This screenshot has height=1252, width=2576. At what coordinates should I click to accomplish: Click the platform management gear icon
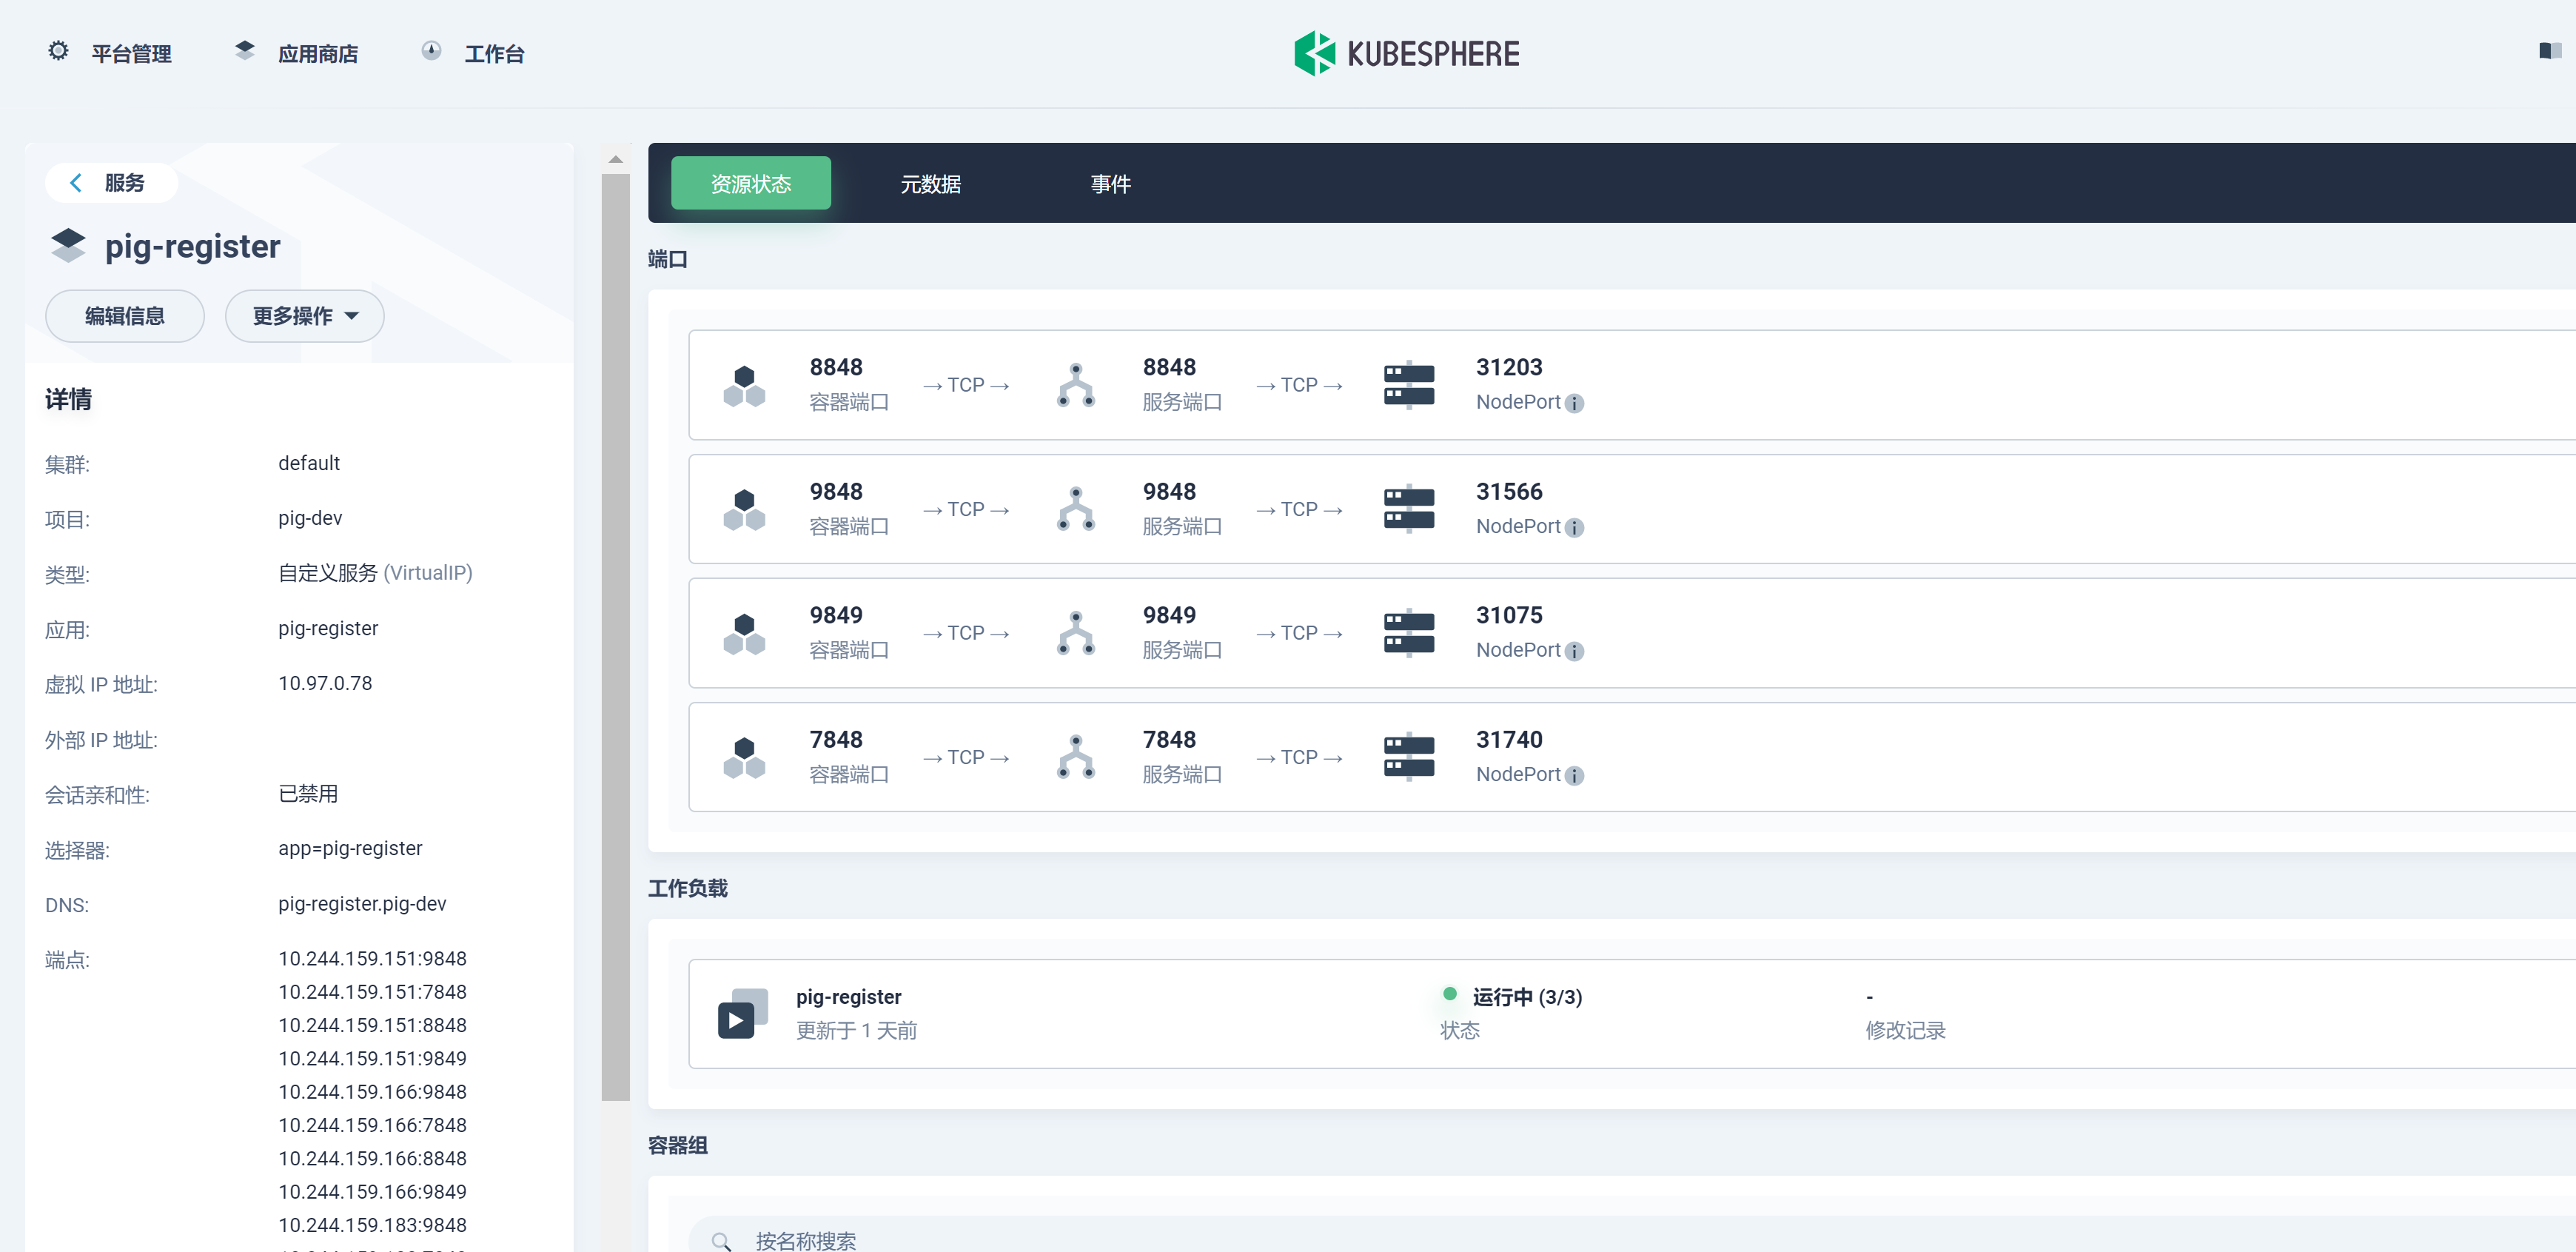pyautogui.click(x=59, y=51)
